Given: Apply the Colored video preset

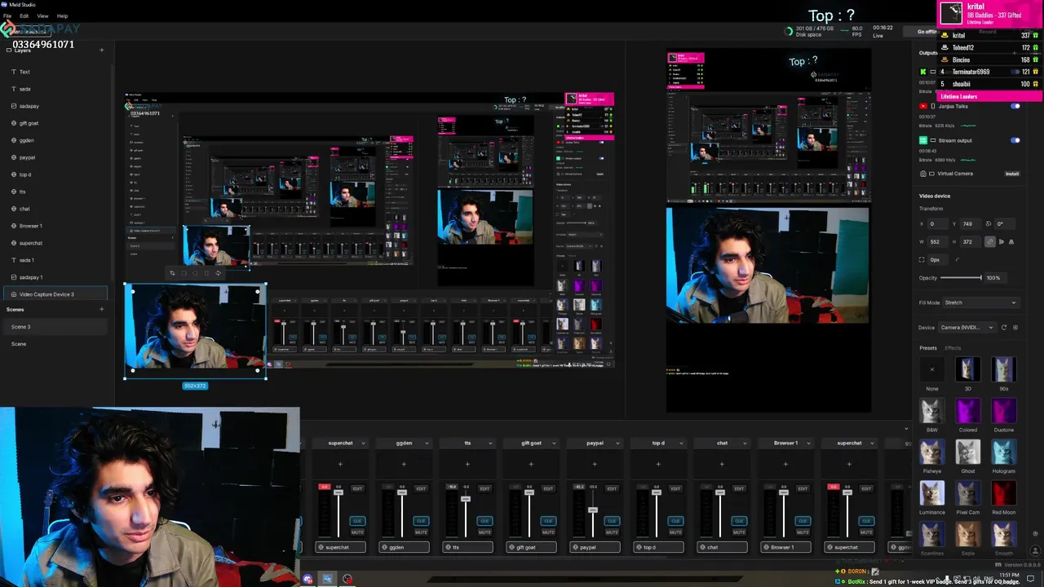Looking at the screenshot, I should coord(968,410).
